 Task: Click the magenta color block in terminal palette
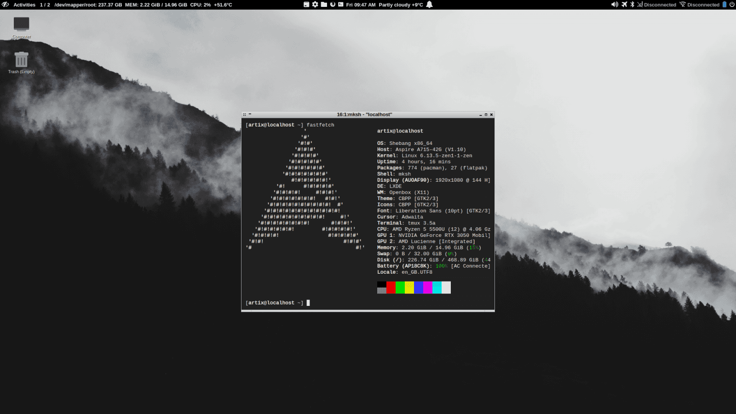pyautogui.click(x=428, y=287)
